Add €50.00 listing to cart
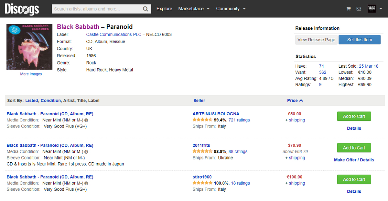The height and width of the screenshot is (201, 388). 354,116
